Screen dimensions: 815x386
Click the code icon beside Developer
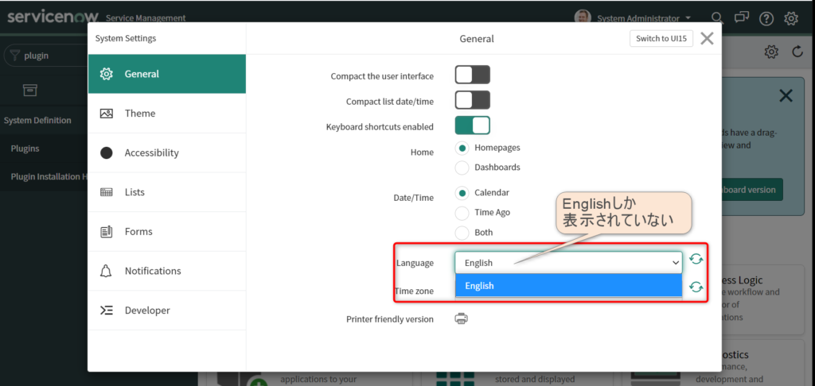(x=106, y=311)
